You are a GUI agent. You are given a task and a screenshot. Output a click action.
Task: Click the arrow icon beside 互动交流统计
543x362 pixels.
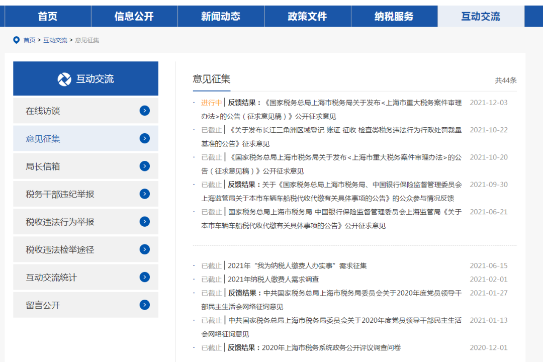click(x=145, y=277)
